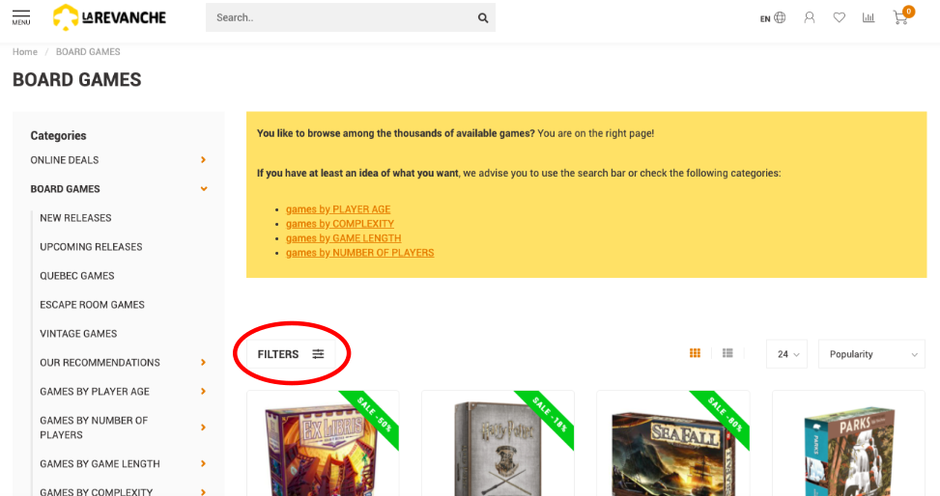Switch to grid view layout
Screen dimensions: 940x496
click(x=695, y=353)
